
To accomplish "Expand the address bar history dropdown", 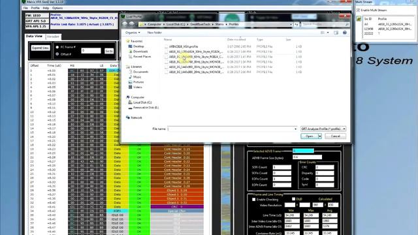I will coord(291,24).
